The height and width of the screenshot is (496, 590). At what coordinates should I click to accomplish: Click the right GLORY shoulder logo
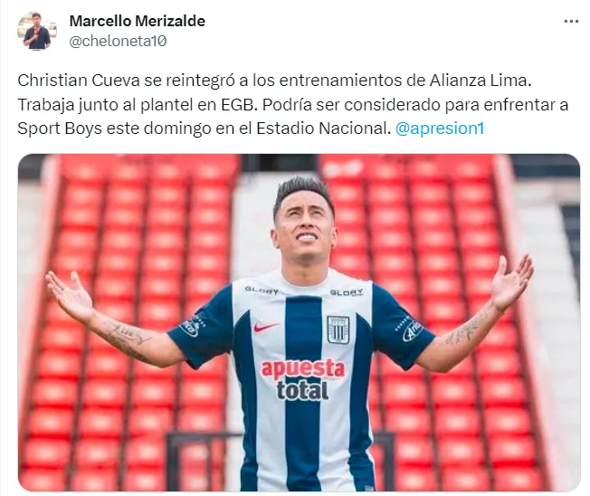coord(347,292)
